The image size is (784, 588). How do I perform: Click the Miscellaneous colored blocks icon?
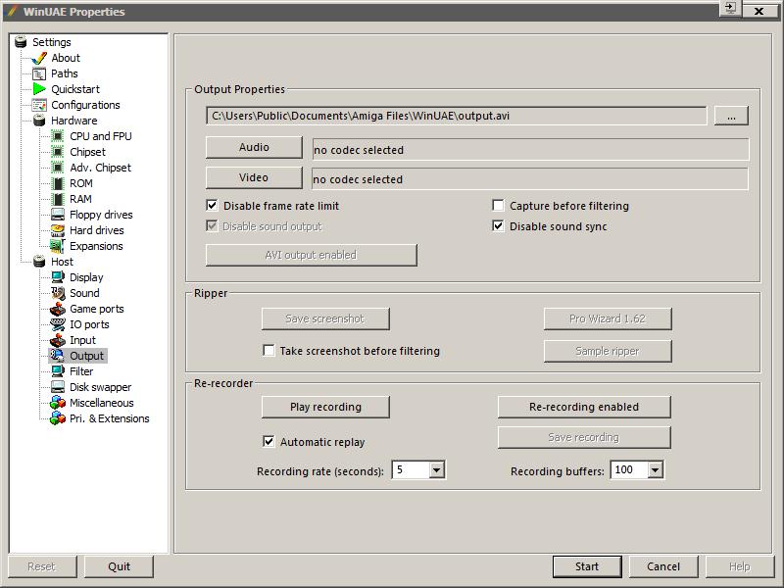[x=58, y=403]
